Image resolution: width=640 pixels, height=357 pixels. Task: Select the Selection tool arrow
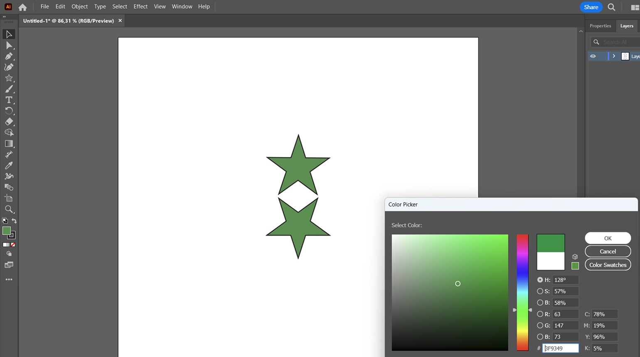(9, 34)
